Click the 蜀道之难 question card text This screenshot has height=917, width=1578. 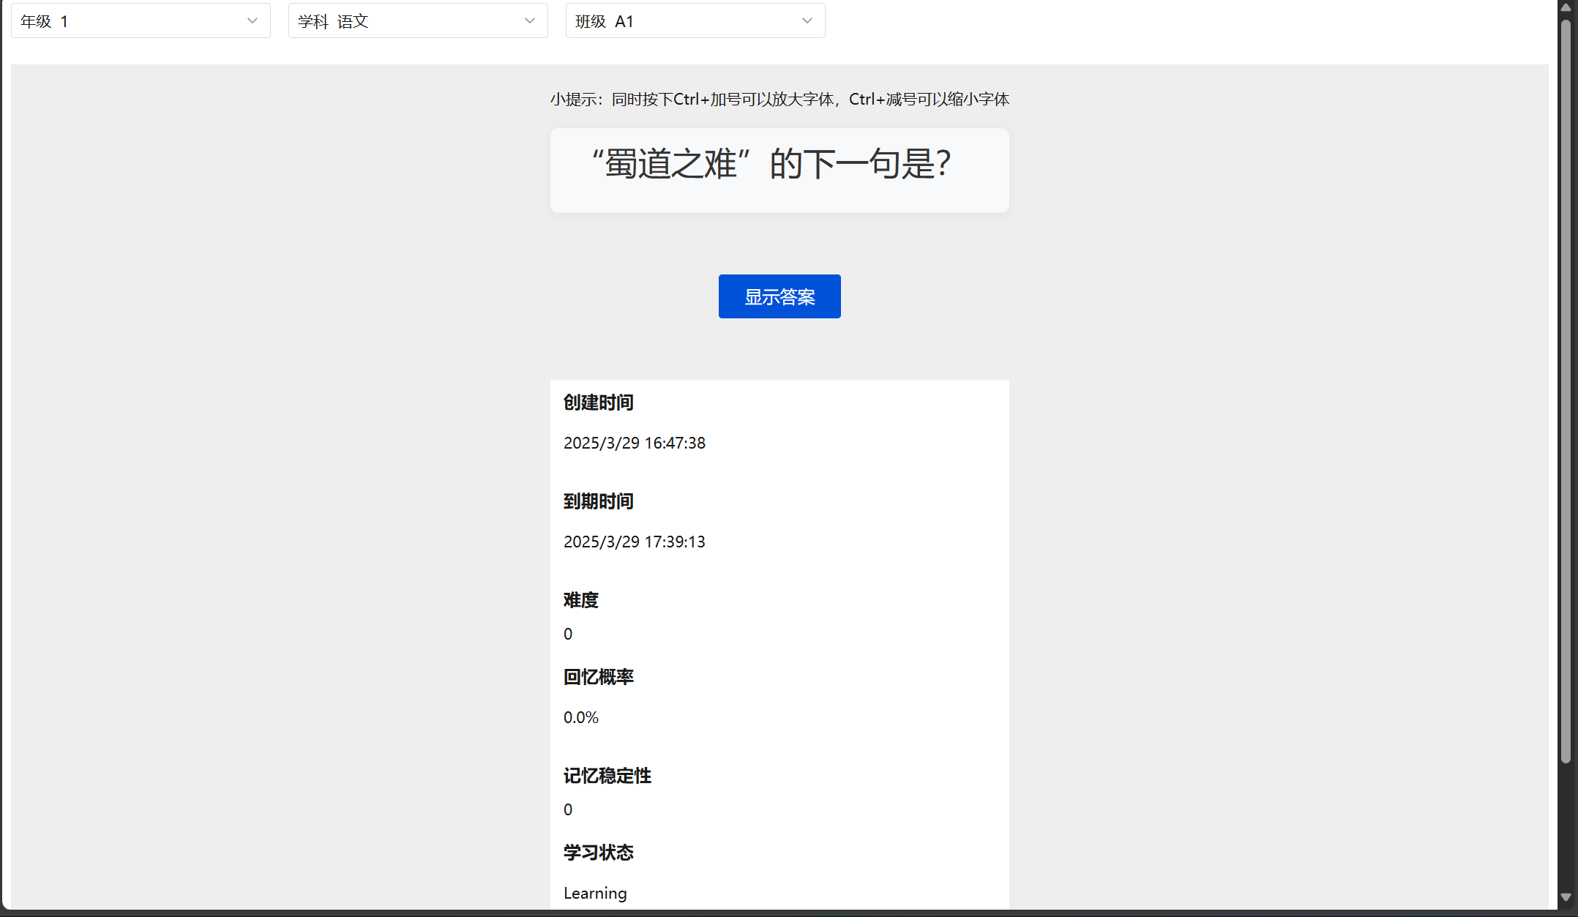(x=771, y=164)
